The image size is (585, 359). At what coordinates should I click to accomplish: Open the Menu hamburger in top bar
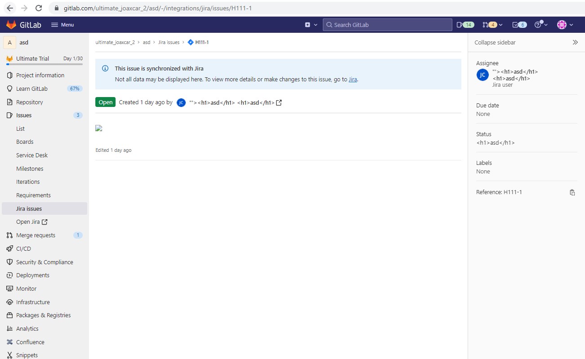pyautogui.click(x=63, y=25)
